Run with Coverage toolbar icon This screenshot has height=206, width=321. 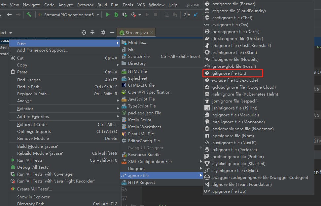pyautogui.click(x=125, y=15)
